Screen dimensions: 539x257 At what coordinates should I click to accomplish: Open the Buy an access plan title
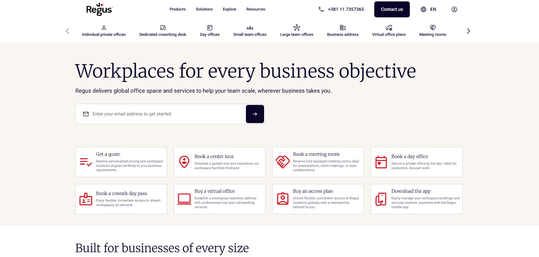[313, 191]
